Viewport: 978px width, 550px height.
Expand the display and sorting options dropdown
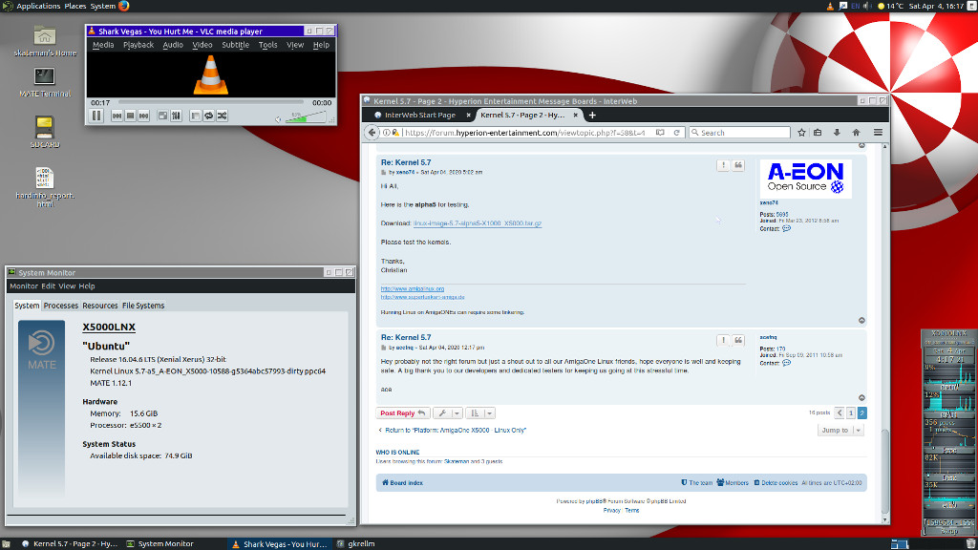click(480, 413)
